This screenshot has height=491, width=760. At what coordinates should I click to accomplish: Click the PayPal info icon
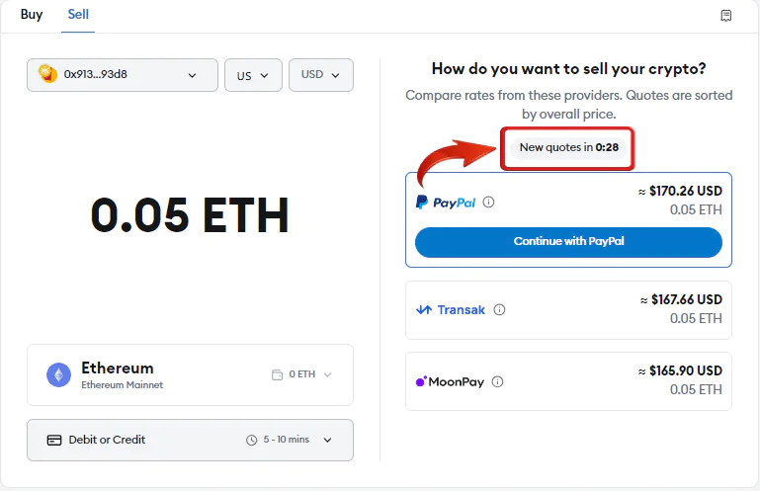tap(488, 202)
